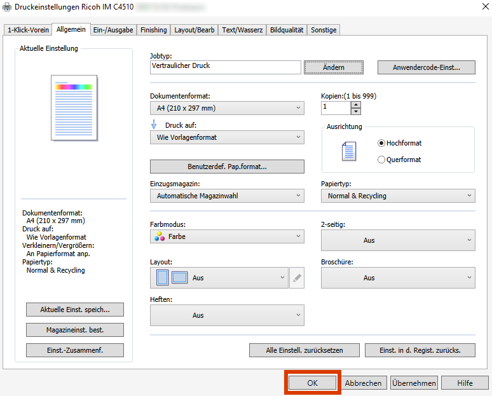The height and width of the screenshot is (396, 492).
Task: Open the Layout/Bearb tab
Action: [195, 30]
